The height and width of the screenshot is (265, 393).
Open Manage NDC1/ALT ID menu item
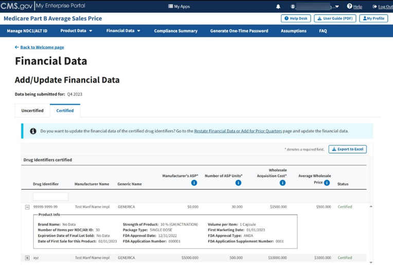(27, 31)
